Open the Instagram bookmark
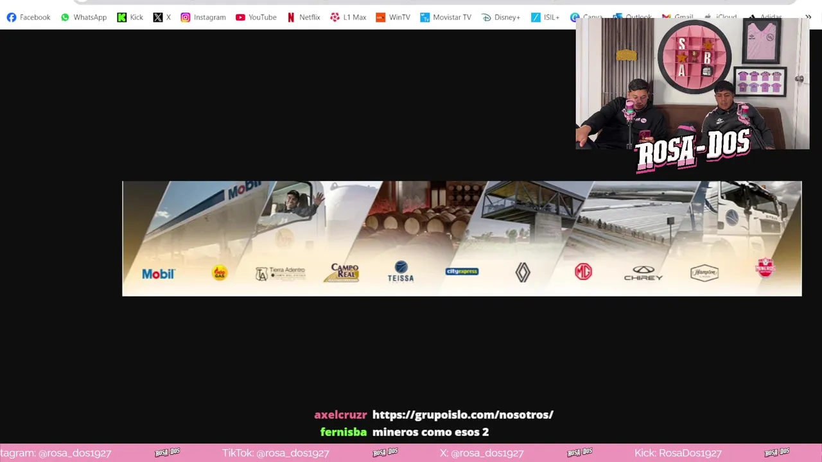 click(203, 17)
